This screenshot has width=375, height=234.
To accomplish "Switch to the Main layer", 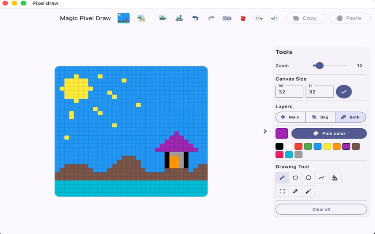I will coord(290,117).
